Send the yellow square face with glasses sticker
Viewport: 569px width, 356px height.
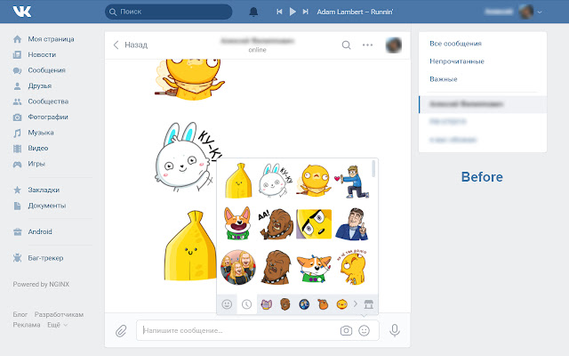314,223
